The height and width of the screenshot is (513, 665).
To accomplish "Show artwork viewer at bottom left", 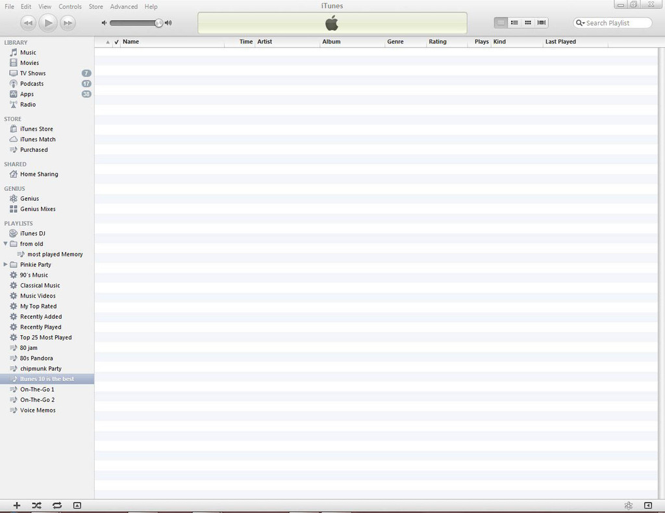I will [77, 505].
